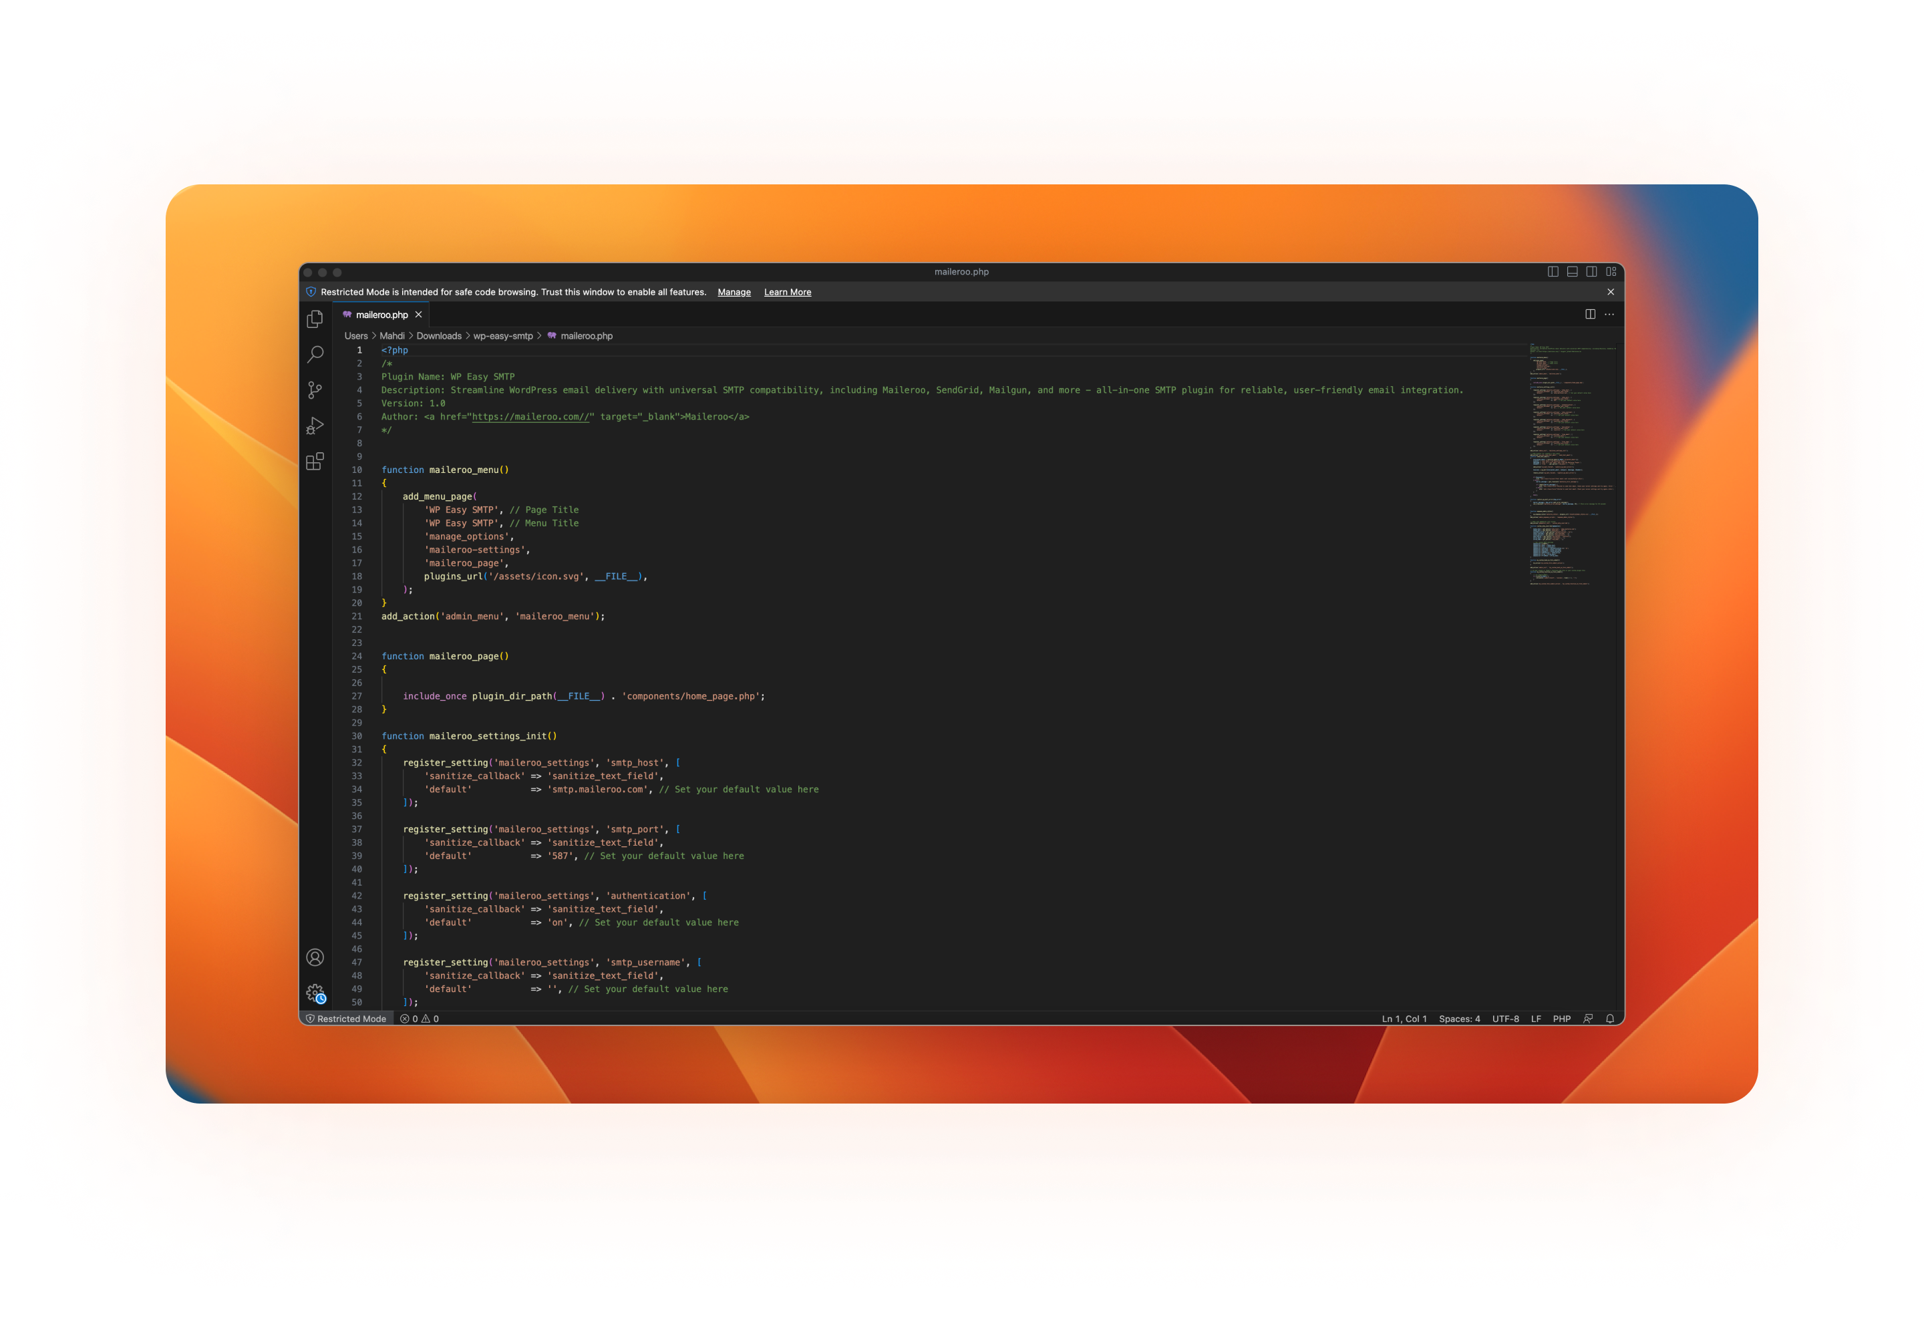The width and height of the screenshot is (1924, 1320).
Task: Close the maileroo.php tab
Action: click(x=419, y=315)
